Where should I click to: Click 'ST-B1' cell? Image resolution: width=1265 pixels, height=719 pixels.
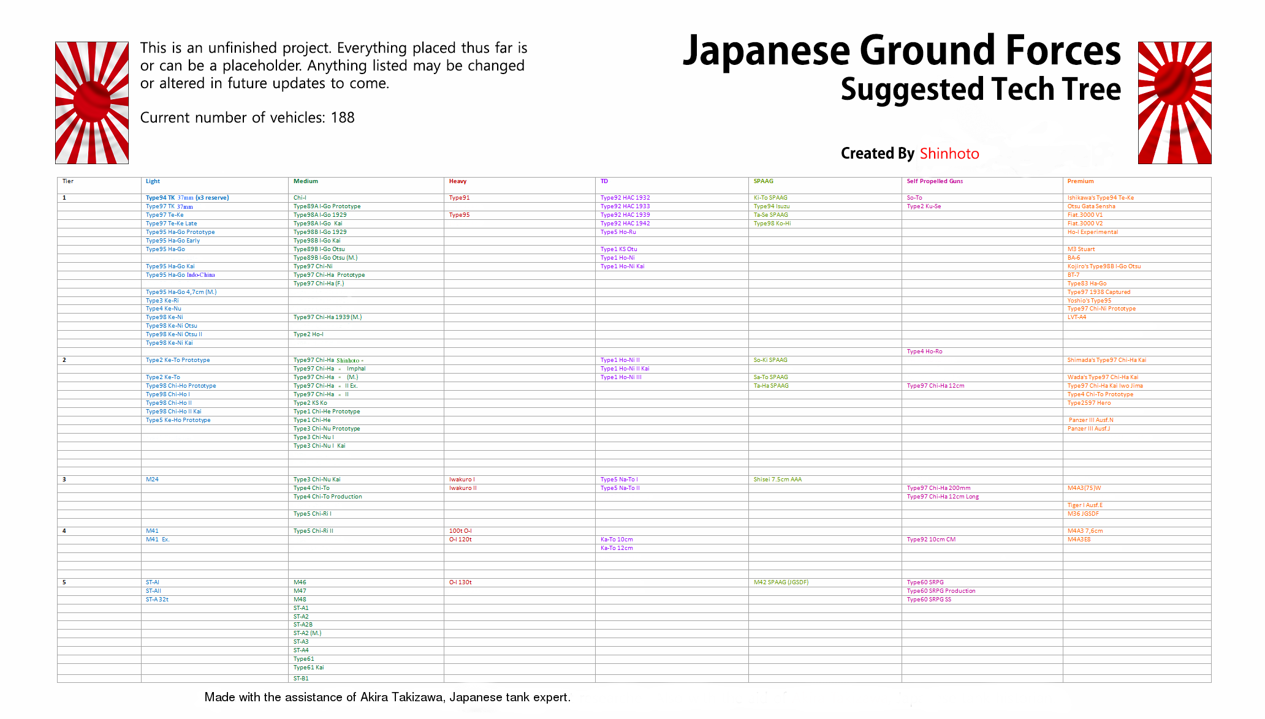(x=301, y=679)
